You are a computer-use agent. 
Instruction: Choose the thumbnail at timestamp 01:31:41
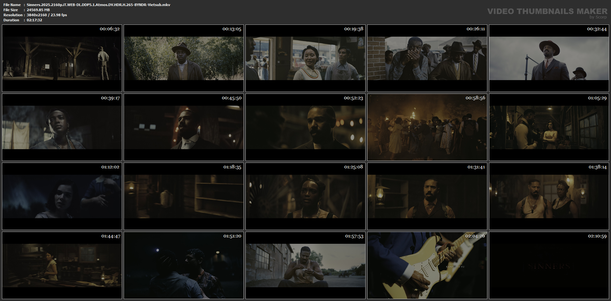427,196
